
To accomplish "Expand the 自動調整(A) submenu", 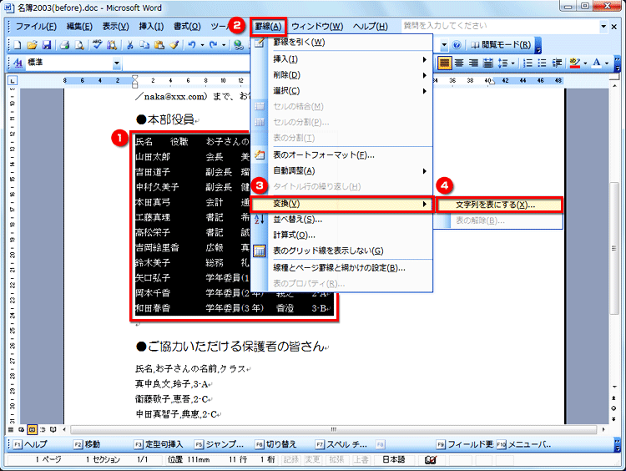I will [x=341, y=171].
